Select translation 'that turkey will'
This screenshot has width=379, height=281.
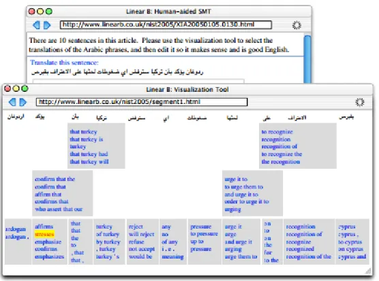pos(89,161)
